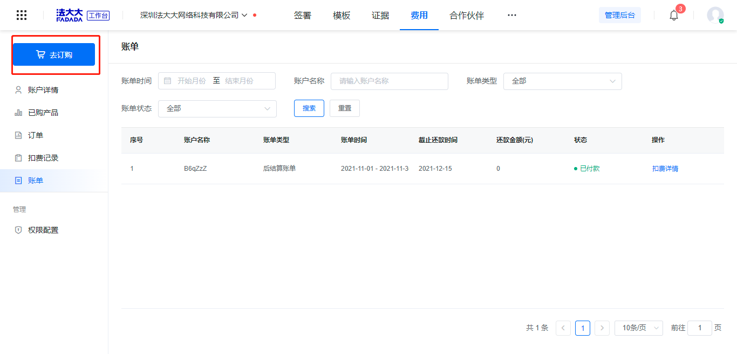The image size is (737, 354).
Task: Click the 共 1 条 total count text
Action: (x=537, y=328)
